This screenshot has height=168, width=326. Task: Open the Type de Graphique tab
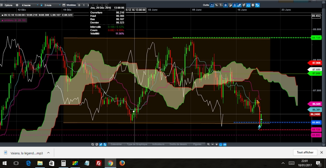(x=137, y=144)
